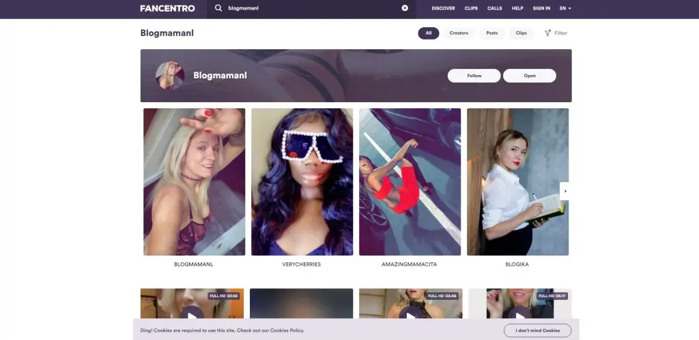Play the first Full HD 02:55 clip
The width and height of the screenshot is (699, 340).
point(192,313)
